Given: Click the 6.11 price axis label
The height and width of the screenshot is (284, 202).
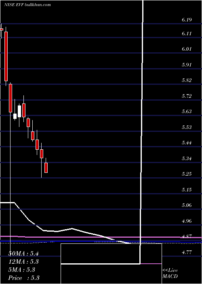Looking at the screenshot, I should click(187, 34).
